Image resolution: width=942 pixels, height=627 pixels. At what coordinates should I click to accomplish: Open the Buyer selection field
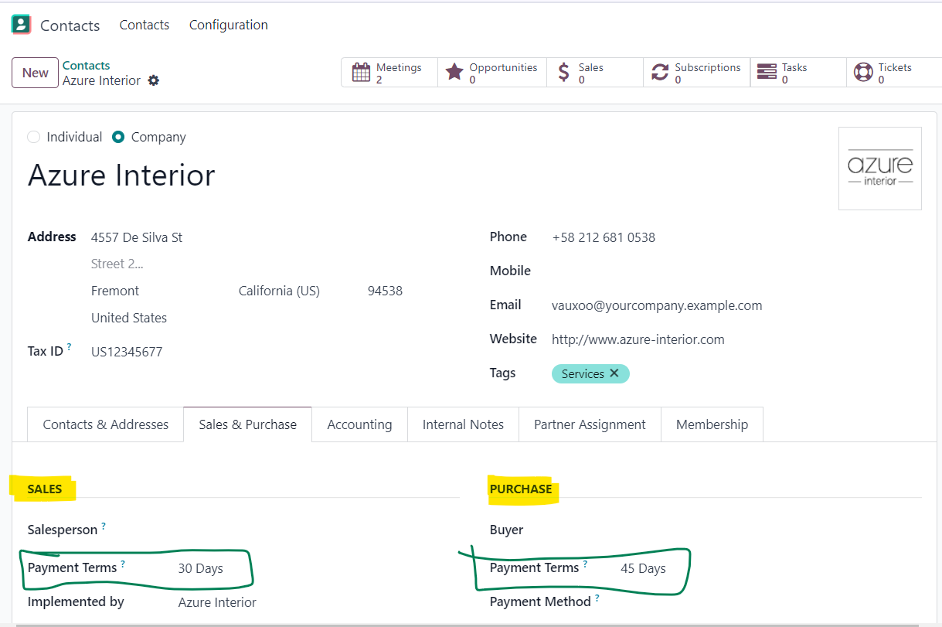770,530
